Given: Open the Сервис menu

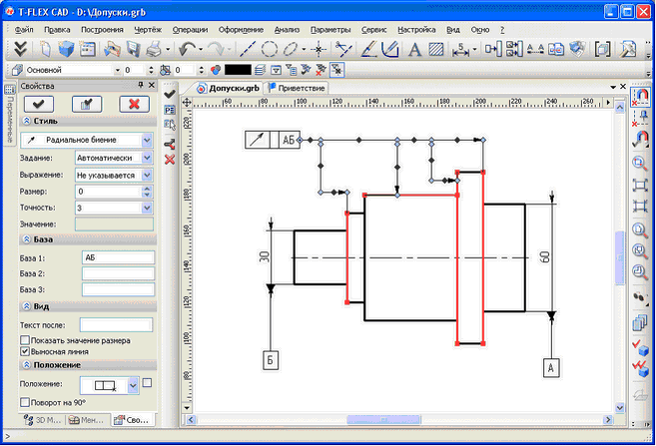Looking at the screenshot, I should coord(374,30).
